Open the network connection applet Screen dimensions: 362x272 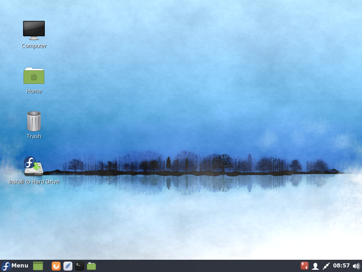(x=326, y=266)
